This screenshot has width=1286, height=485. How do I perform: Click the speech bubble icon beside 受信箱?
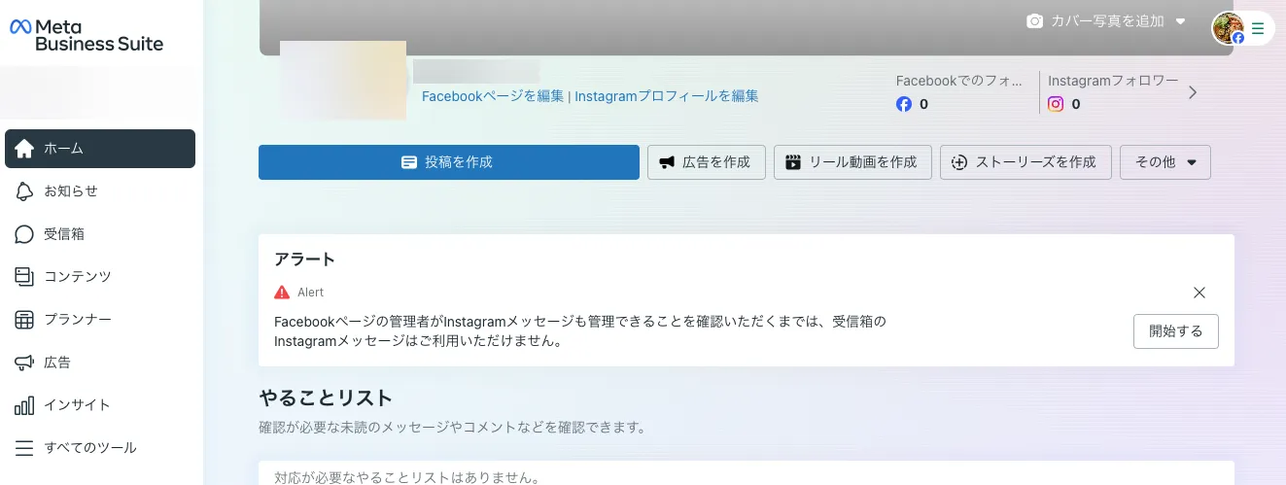tap(24, 234)
